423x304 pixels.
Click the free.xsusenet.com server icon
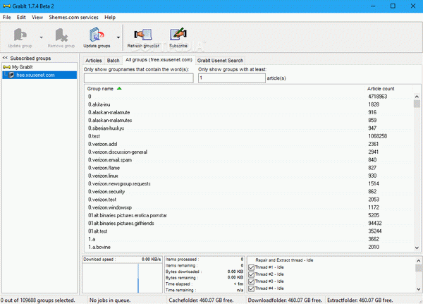(11, 75)
